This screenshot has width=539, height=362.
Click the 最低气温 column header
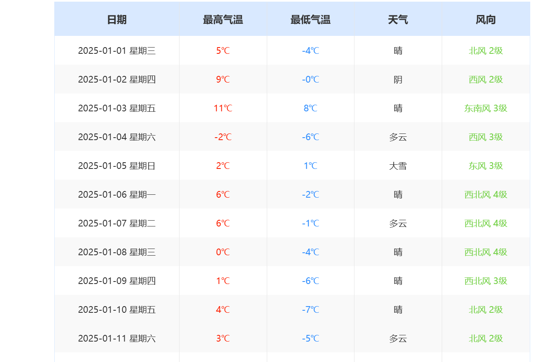311,20
